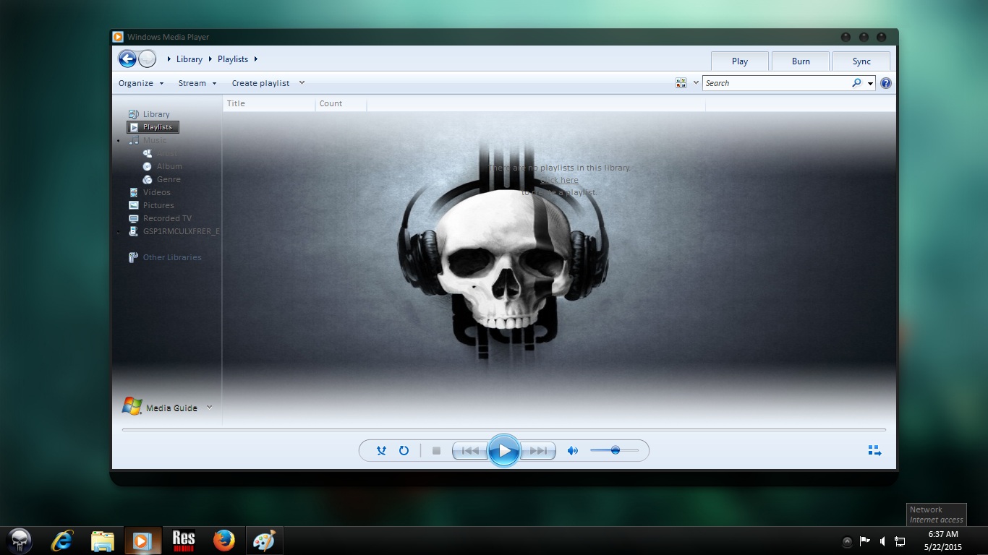Toggle repeat mode
Image resolution: width=988 pixels, height=555 pixels.
click(x=404, y=451)
